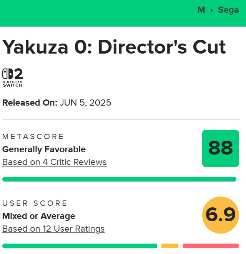This screenshot has height=254, width=246.
Task: Open Based on 4 Critic Reviews link
Action: pos(54,162)
